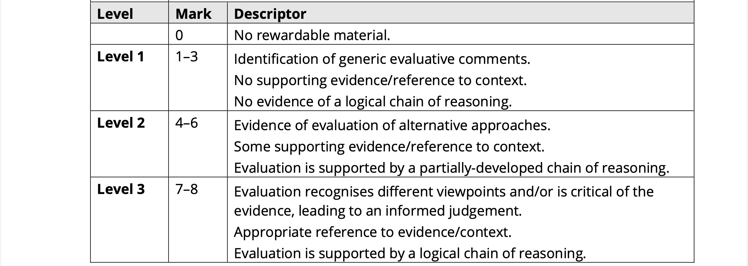Click "Identification of generic evaluative comments." line

click(382, 59)
